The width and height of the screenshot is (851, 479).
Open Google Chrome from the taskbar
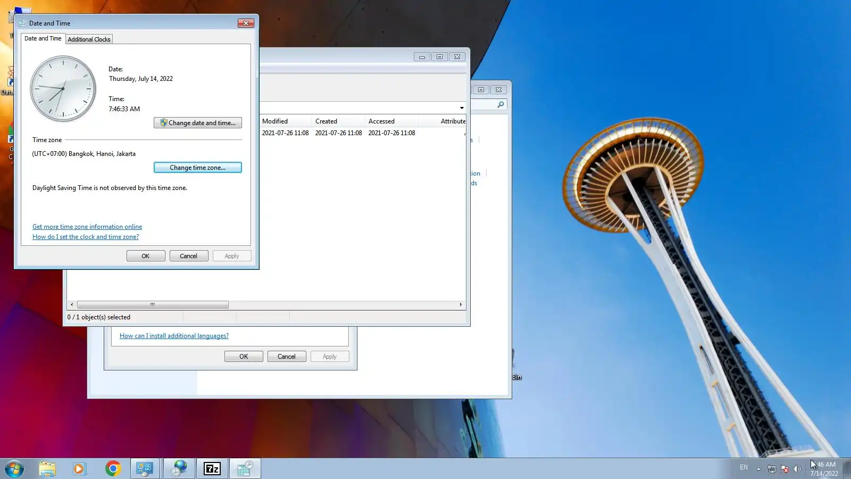pos(113,468)
